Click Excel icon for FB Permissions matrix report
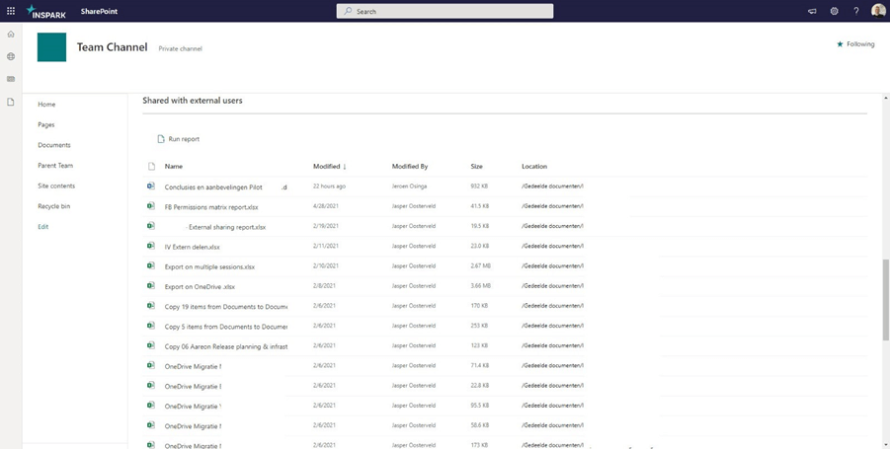Viewport: 890px width, 449px height. (151, 206)
